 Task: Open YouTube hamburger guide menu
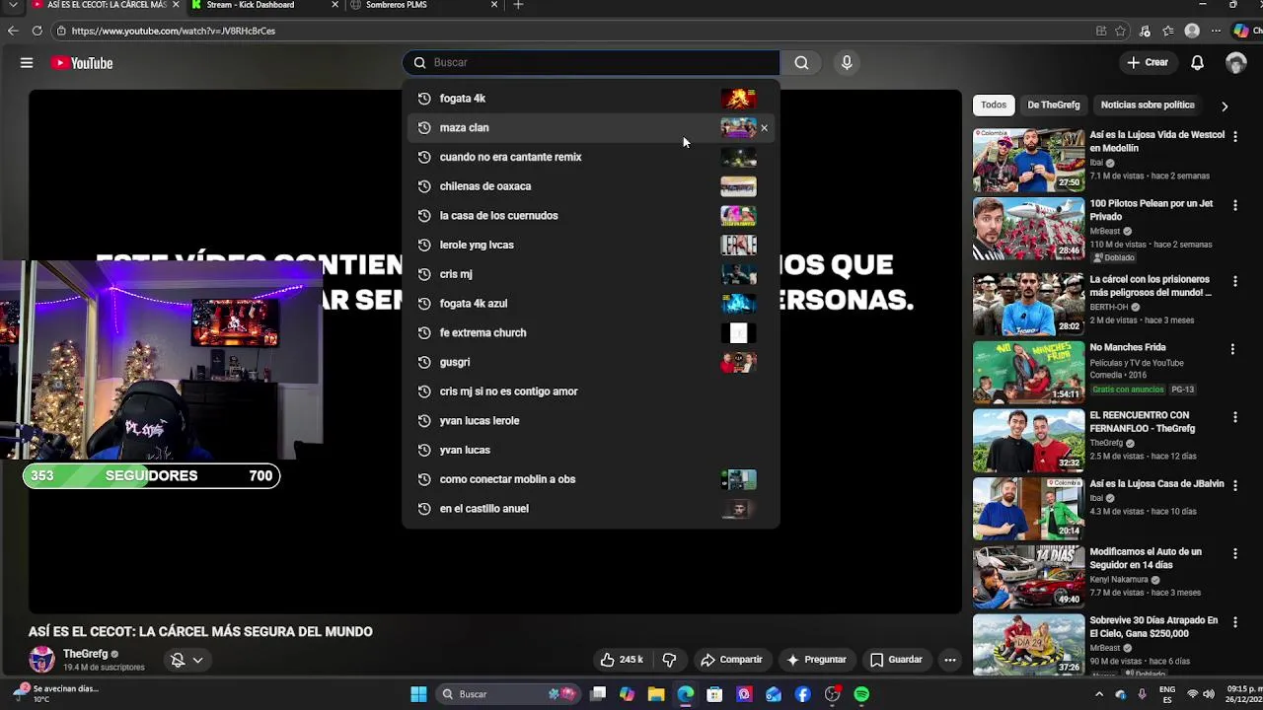click(x=27, y=63)
